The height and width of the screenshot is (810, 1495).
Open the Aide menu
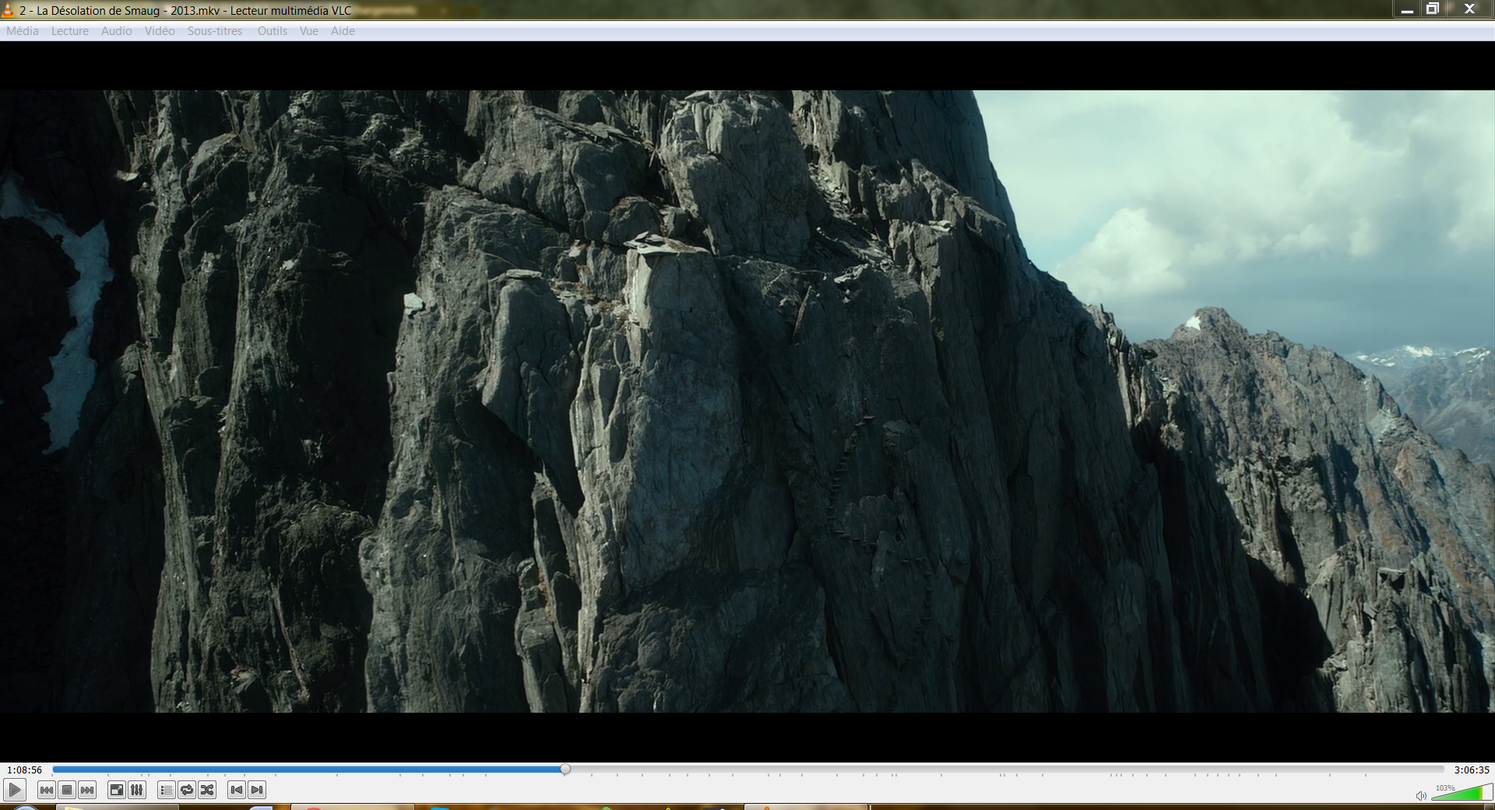[343, 31]
